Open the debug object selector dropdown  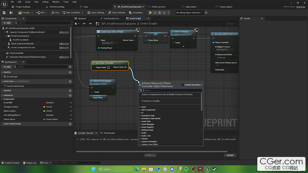click(x=189, y=13)
